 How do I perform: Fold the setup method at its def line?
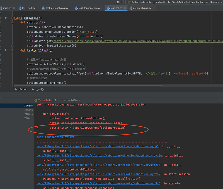12,23
